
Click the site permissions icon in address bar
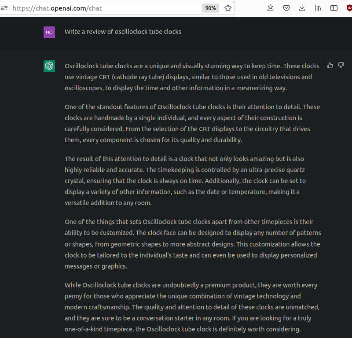tap(4, 8)
